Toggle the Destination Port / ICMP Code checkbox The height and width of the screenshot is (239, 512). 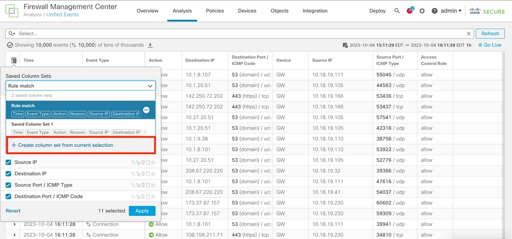(x=9, y=197)
